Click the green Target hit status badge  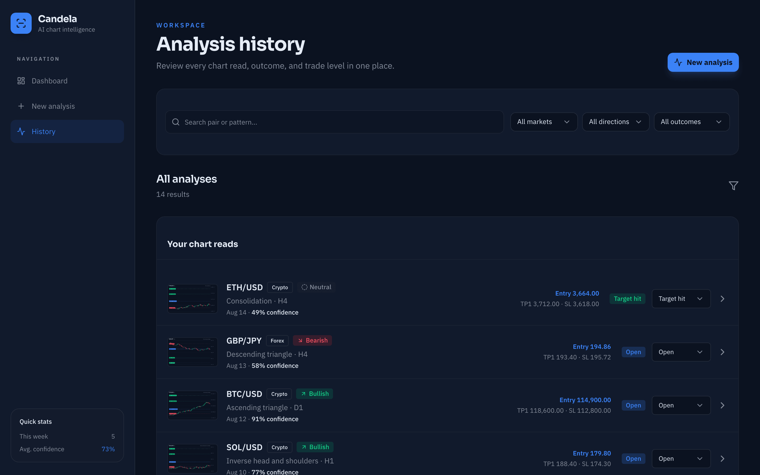click(628, 299)
